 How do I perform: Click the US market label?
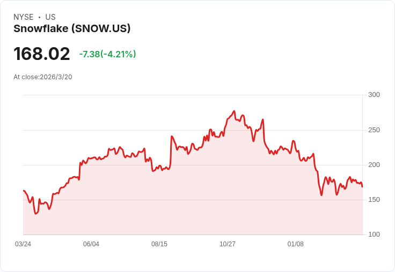(50, 17)
